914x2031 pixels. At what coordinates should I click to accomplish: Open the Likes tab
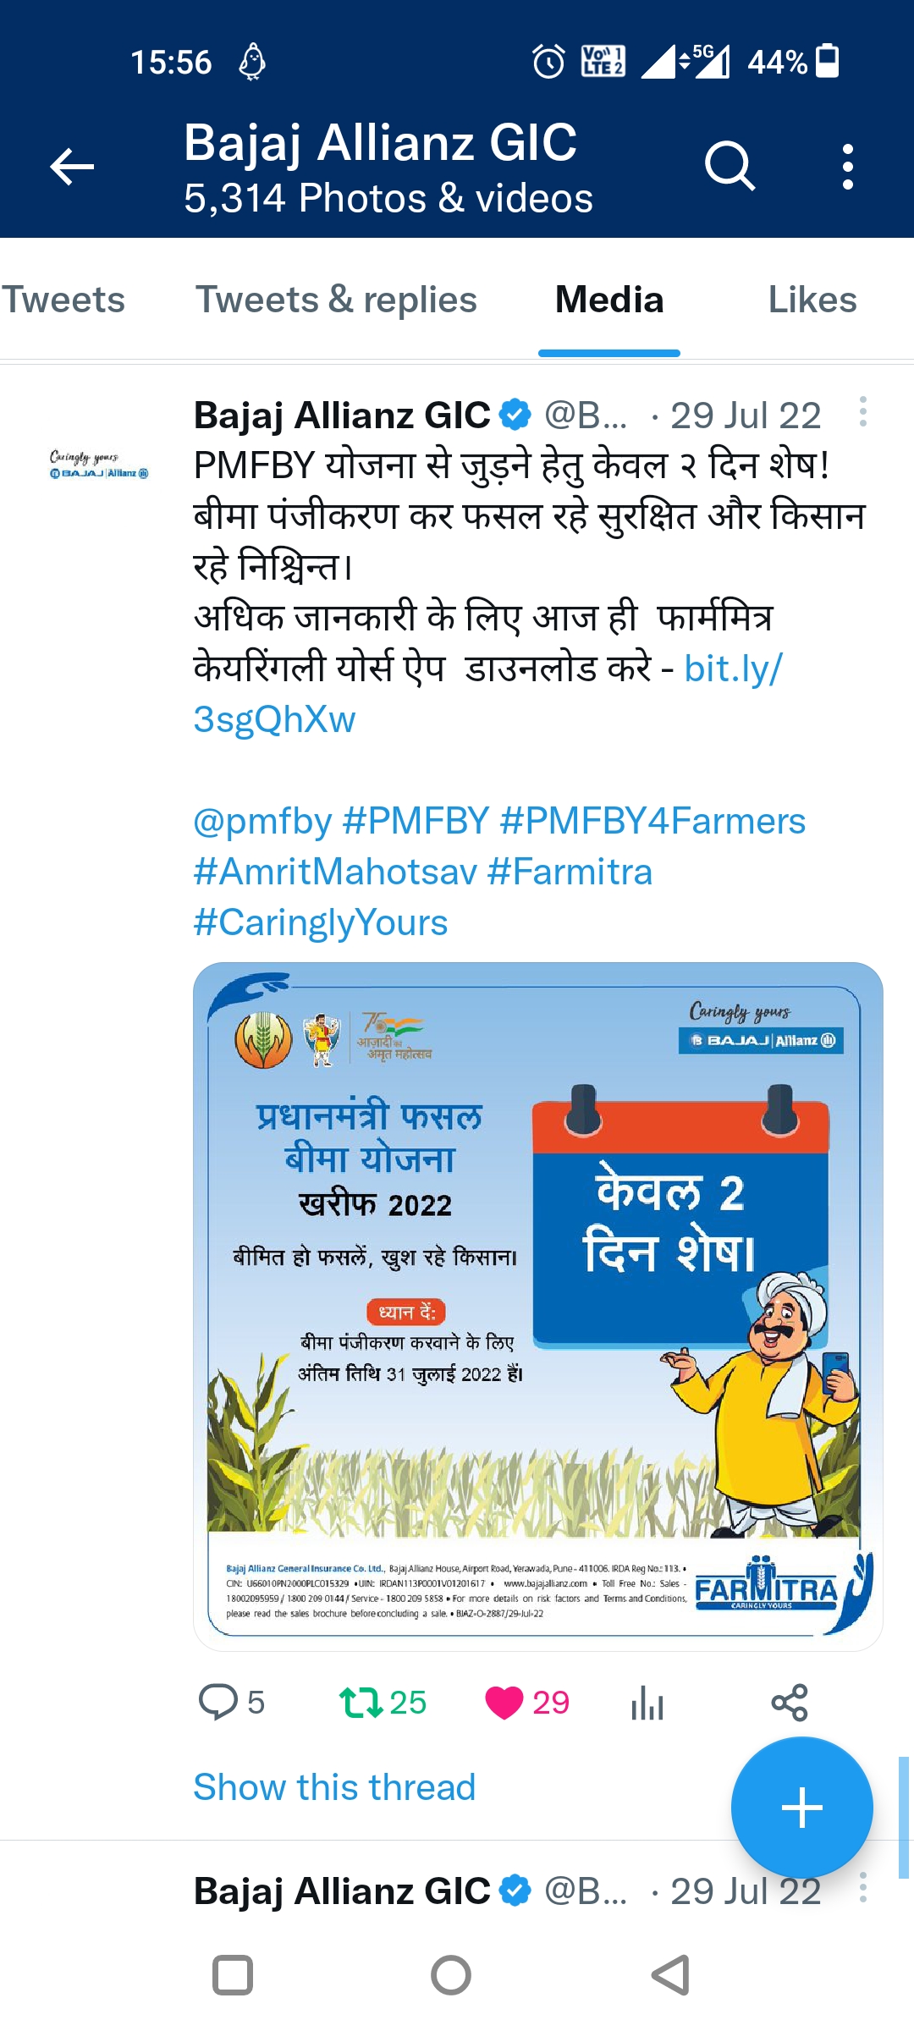[812, 300]
